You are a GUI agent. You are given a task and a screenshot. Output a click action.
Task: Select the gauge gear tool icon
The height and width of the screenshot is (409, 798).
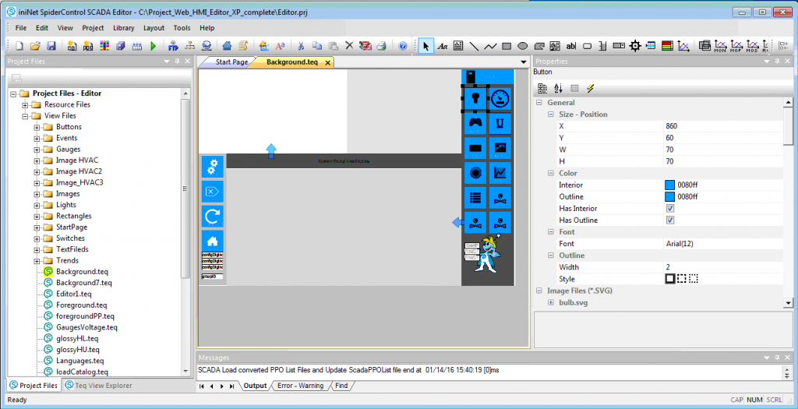coord(635,46)
